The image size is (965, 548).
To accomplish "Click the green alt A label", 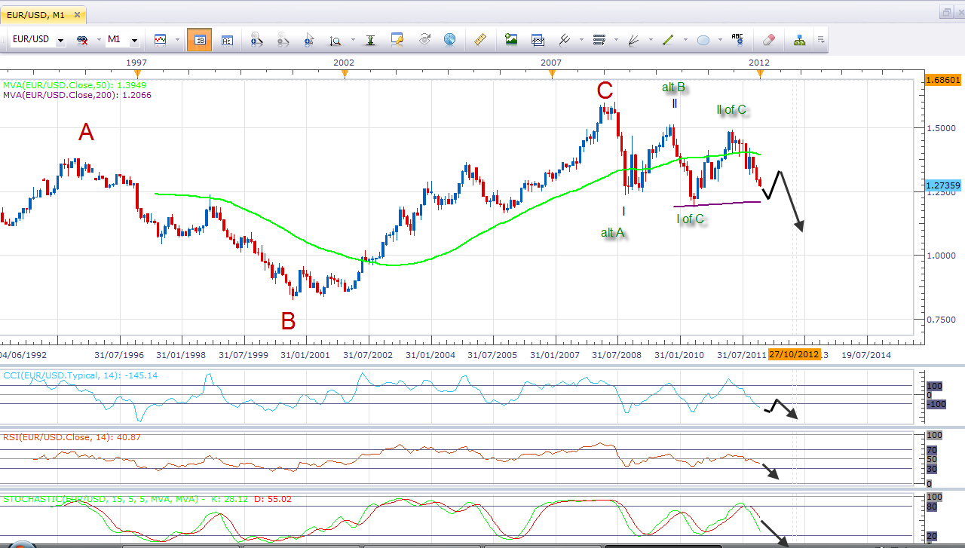I will click(x=612, y=232).
